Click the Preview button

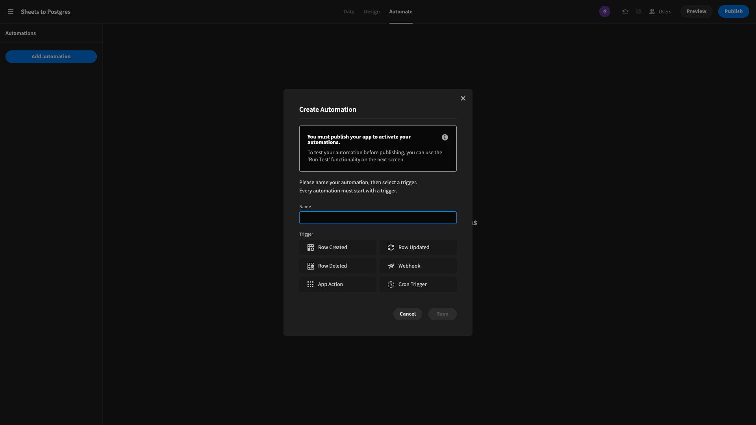(697, 11)
